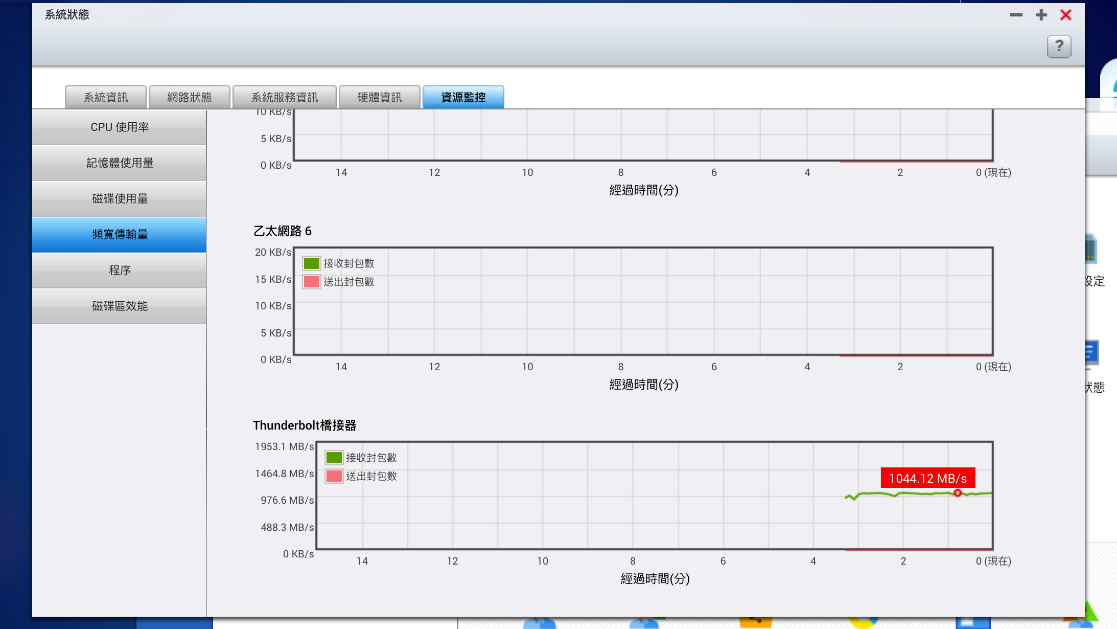
Task: Select 頻寬傳輸量 sidebar item
Action: (120, 235)
